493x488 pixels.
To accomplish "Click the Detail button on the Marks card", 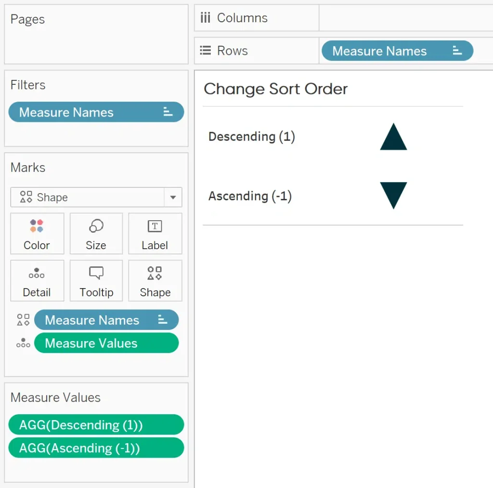I will (37, 281).
